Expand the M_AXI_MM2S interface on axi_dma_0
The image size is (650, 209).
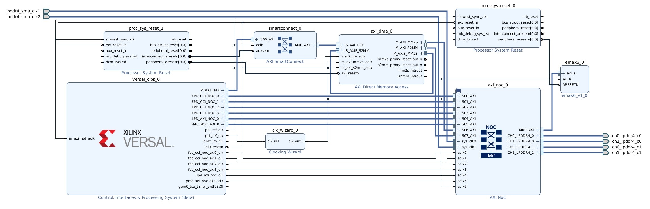(421, 42)
